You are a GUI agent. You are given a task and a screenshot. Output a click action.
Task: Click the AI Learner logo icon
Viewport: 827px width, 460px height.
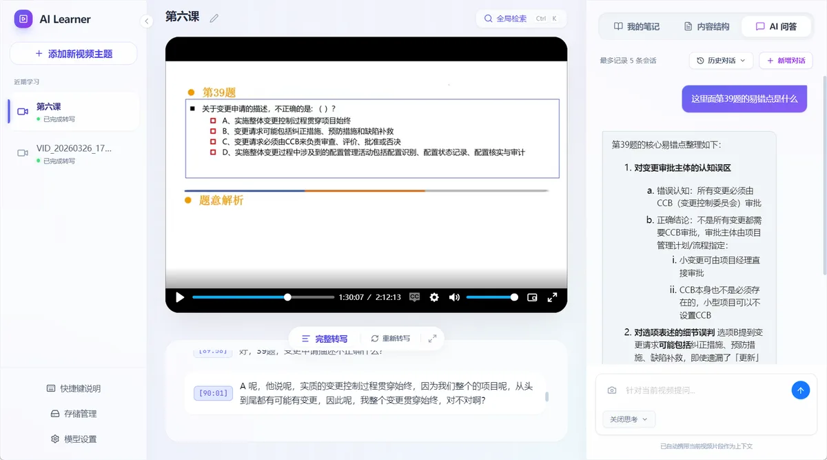23,19
